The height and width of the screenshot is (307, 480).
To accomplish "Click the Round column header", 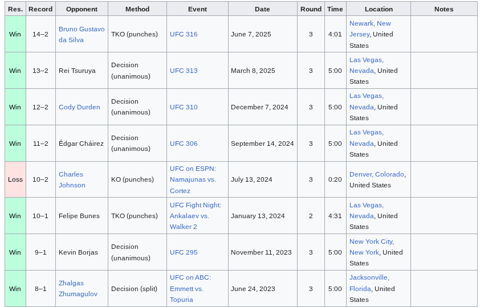I will pos(311,9).
